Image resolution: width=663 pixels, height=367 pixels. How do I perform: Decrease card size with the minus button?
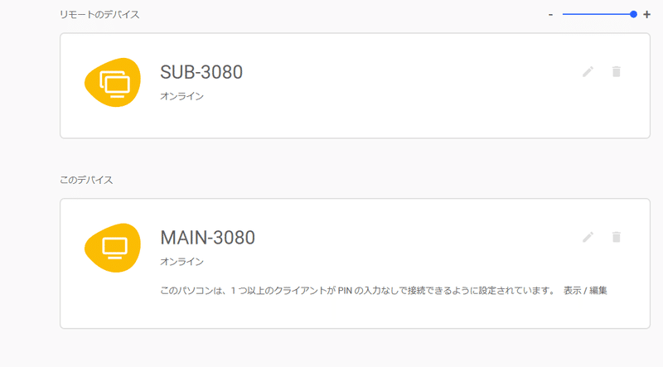(x=550, y=14)
